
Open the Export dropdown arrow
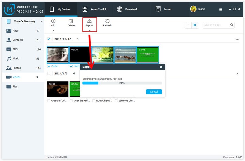click(89, 30)
